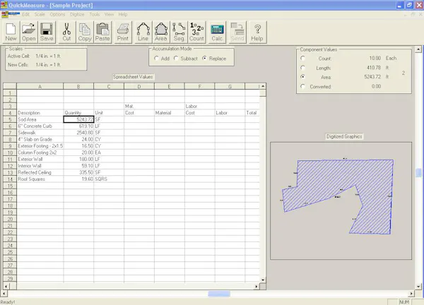Open the Calc. calculator tool
The height and width of the screenshot is (305, 424).
click(x=217, y=32)
